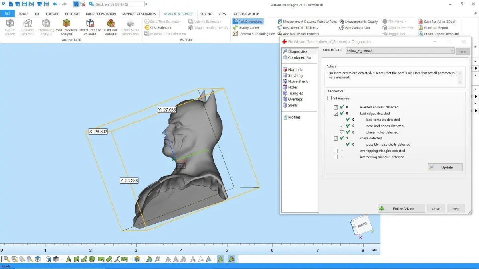The height and width of the screenshot is (269, 479).
Task: Check overlapping triangles detected checkbox
Action: [x=336, y=151]
